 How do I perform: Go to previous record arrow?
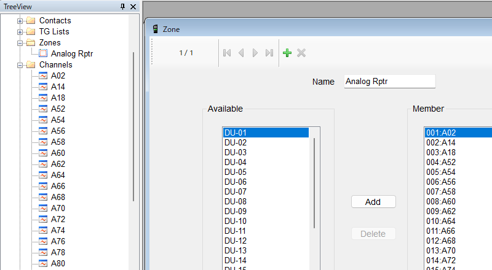(241, 53)
